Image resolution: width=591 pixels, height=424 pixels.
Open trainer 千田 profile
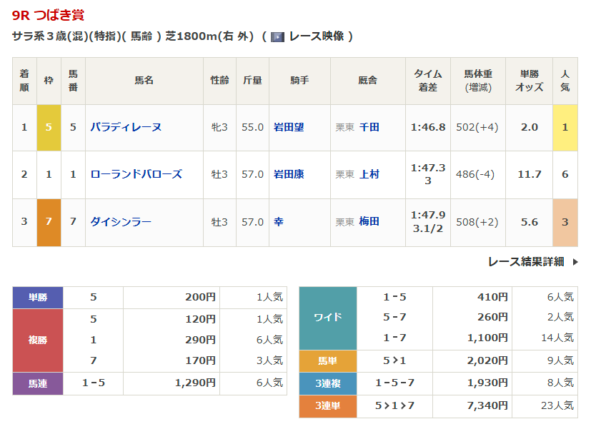point(369,127)
